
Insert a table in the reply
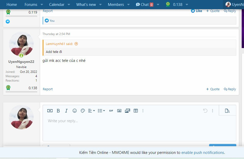(x=136, y=111)
